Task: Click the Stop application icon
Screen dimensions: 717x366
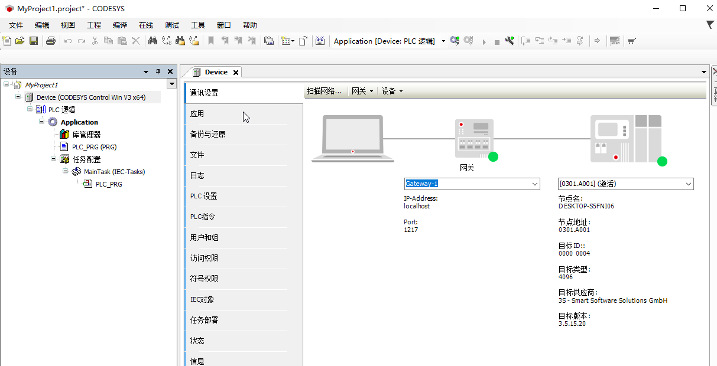Action: point(497,41)
